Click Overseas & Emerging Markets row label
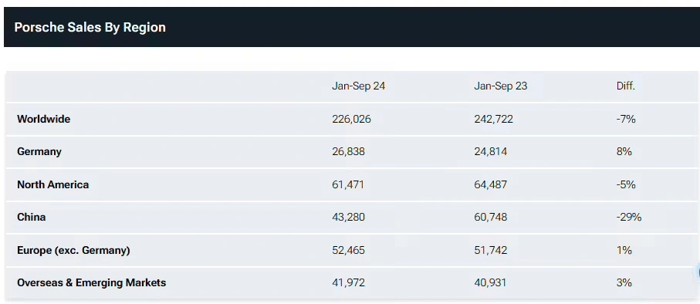 [x=92, y=282]
